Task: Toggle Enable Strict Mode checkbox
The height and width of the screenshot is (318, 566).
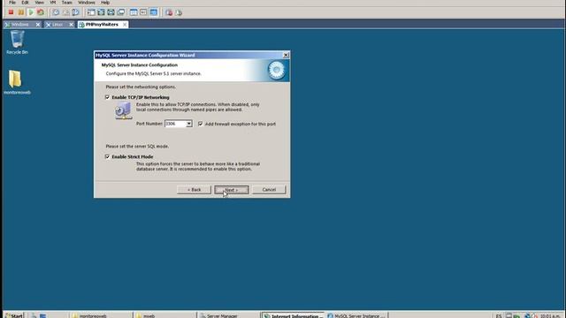Action: click(107, 156)
